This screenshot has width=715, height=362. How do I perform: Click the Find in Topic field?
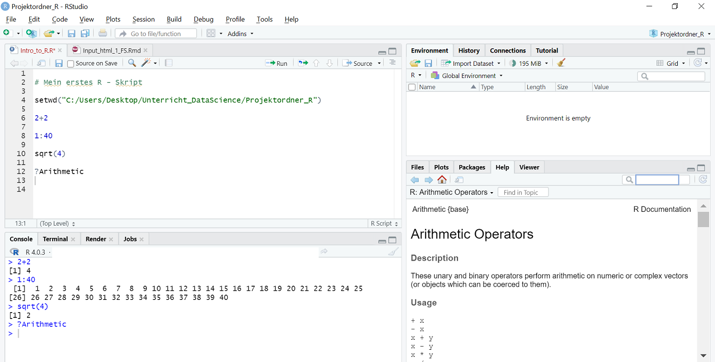pyautogui.click(x=523, y=192)
